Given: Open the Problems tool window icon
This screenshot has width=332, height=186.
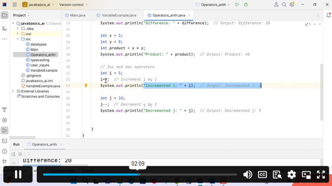Looking at the screenshot, I should (x=4, y=151).
